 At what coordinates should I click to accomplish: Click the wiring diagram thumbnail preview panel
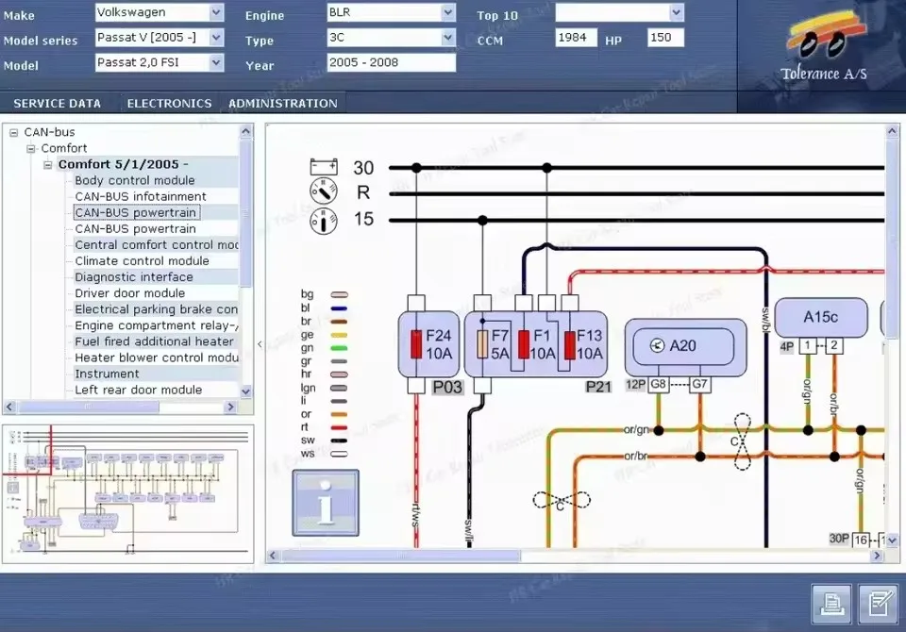click(127, 491)
